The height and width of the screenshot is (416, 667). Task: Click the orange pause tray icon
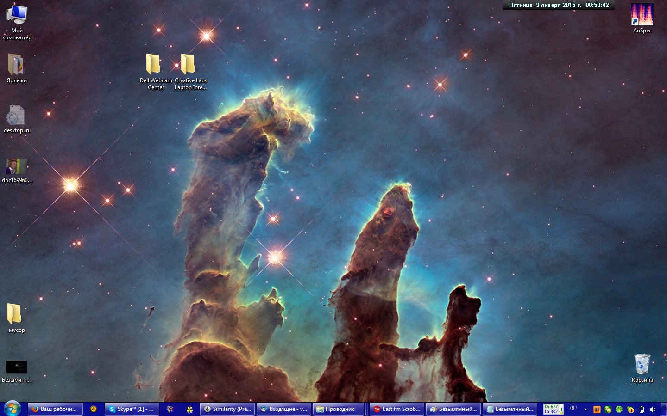(597, 409)
